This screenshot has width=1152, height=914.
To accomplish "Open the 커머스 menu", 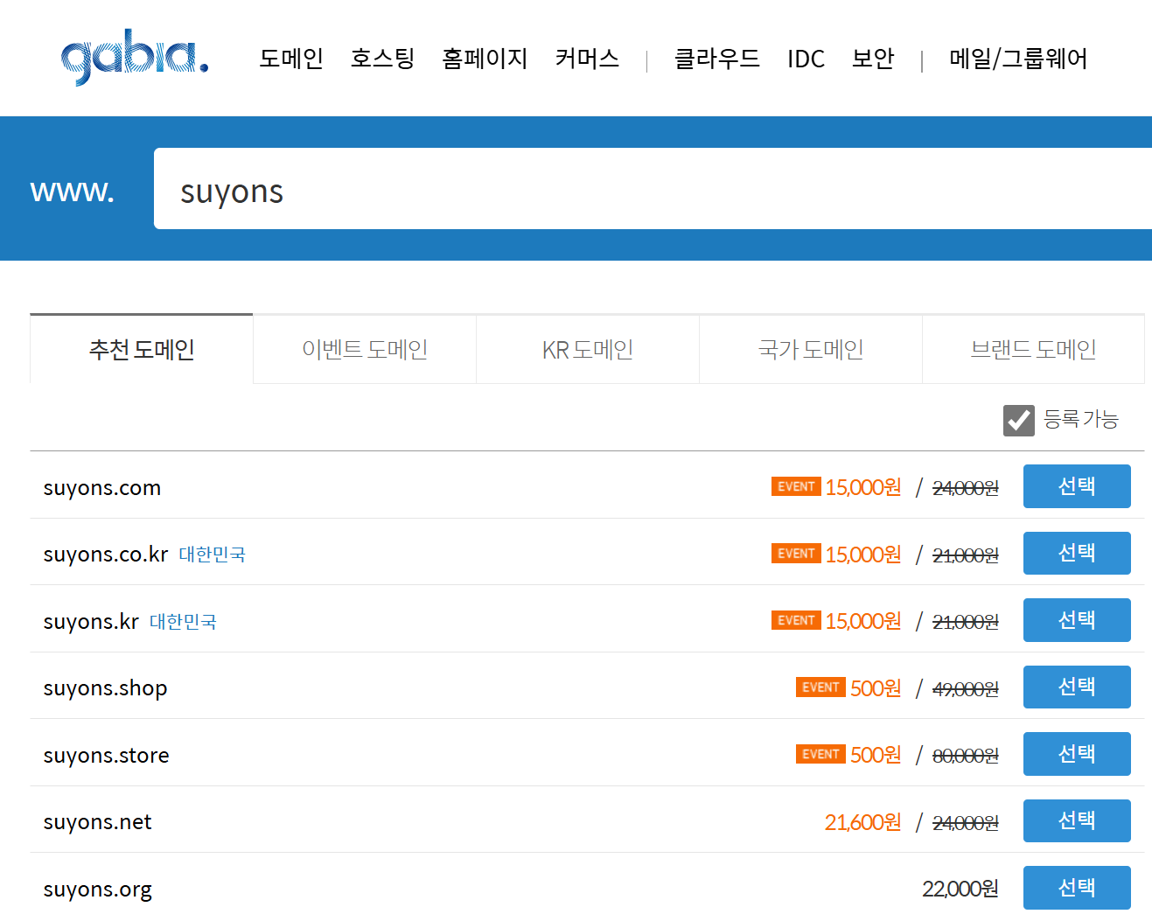I will click(x=587, y=59).
